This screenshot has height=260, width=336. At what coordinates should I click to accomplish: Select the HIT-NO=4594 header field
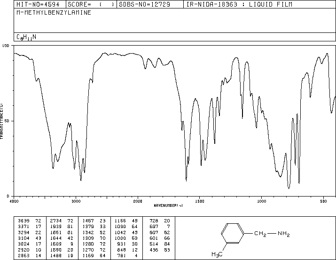coord(38,4)
